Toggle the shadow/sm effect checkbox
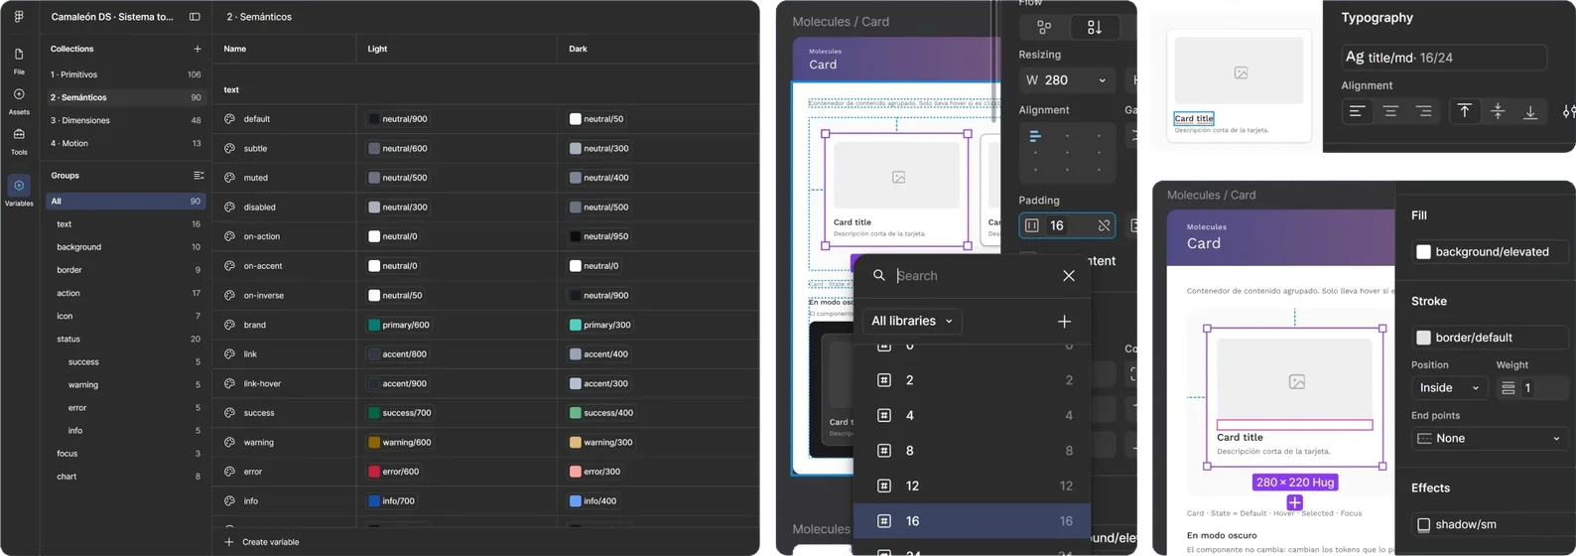 point(1423,524)
